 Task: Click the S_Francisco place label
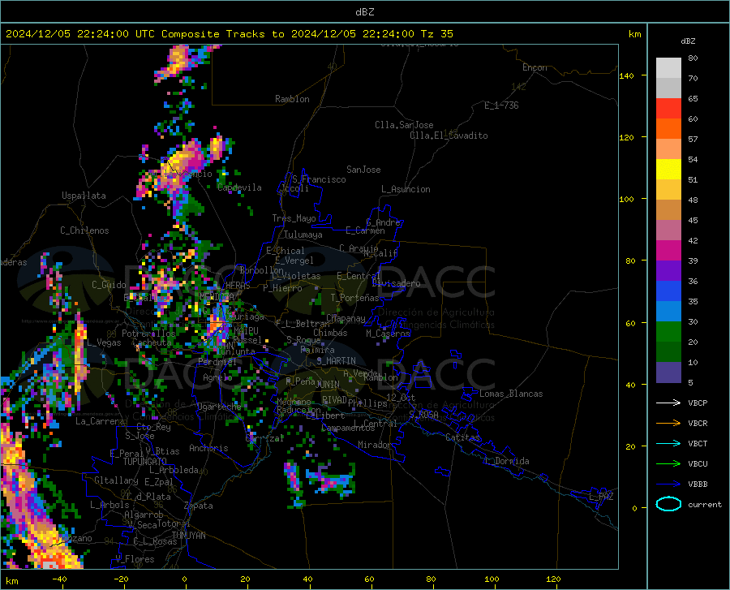(319, 179)
